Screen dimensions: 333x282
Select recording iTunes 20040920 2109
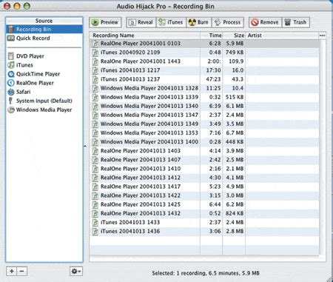(x=205, y=53)
